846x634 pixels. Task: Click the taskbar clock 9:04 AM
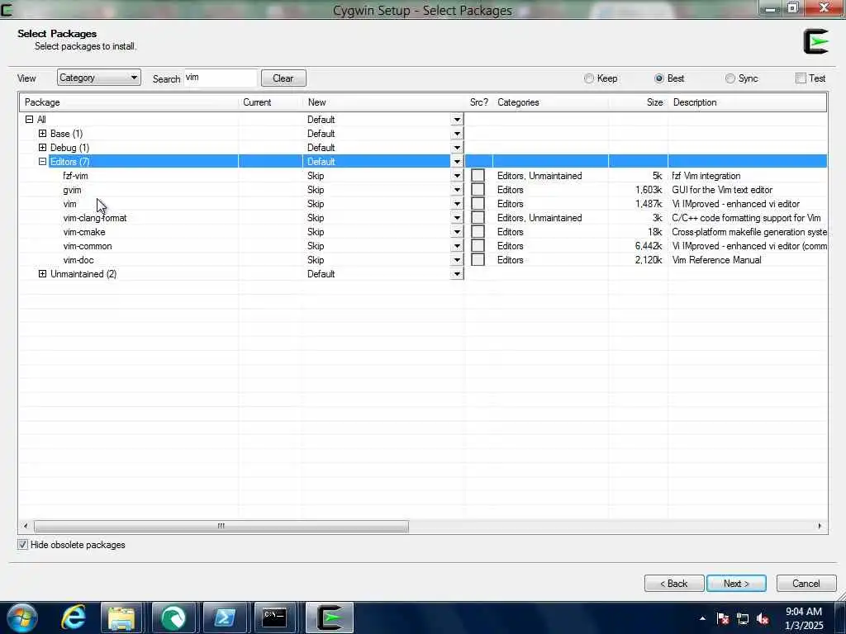coord(803,612)
